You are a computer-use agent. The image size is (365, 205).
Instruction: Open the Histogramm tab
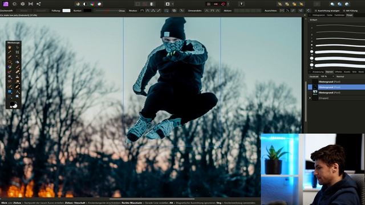click(x=318, y=15)
